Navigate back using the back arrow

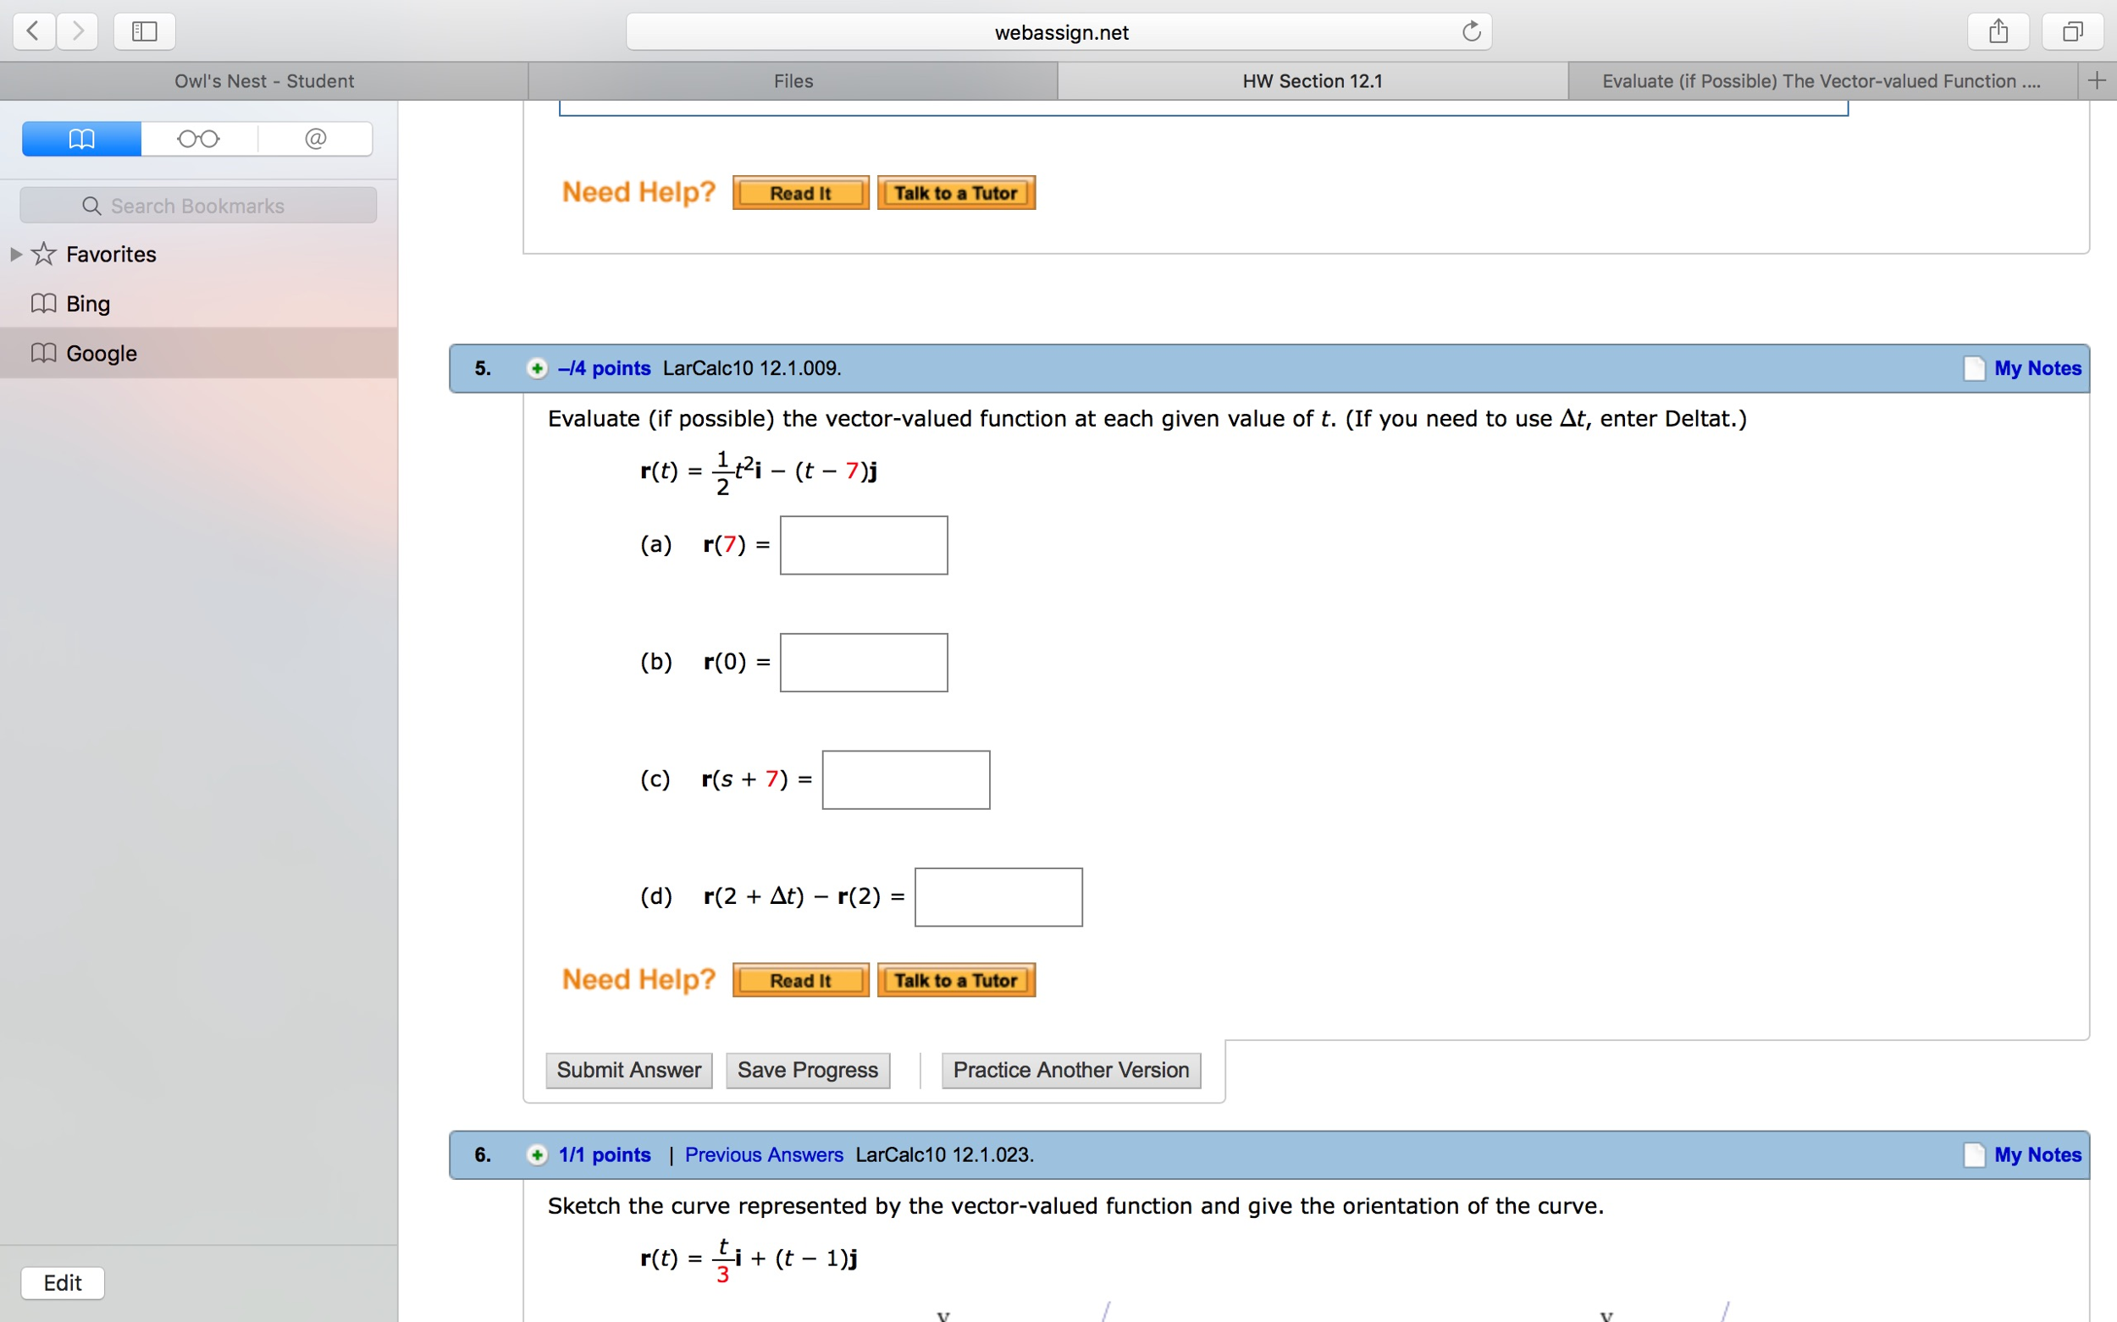tap(32, 31)
